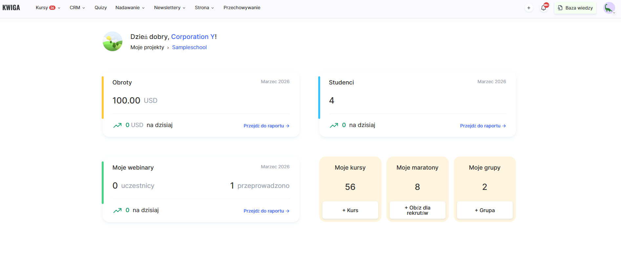This screenshot has height=258, width=621.
Task: Add a new course with + Kurs
Action: pos(350,210)
